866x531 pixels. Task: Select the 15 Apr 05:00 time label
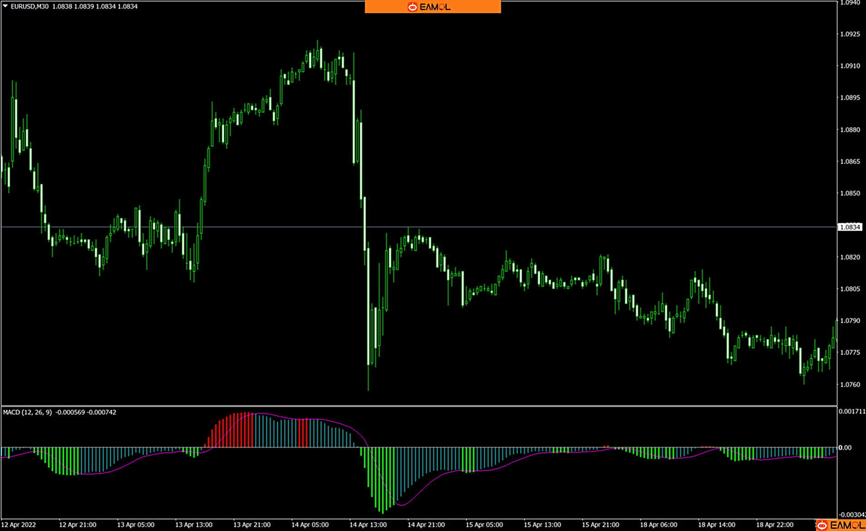coord(484,525)
